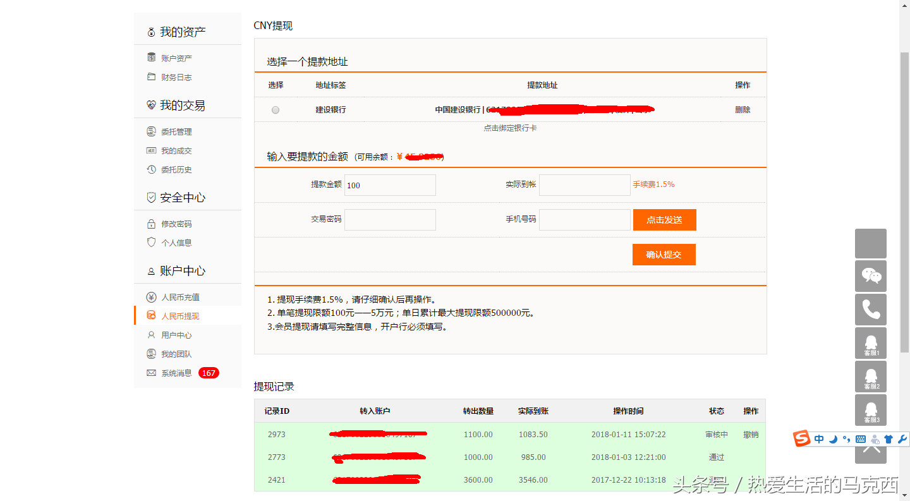Click the Sogou input method S logo

coord(802,438)
